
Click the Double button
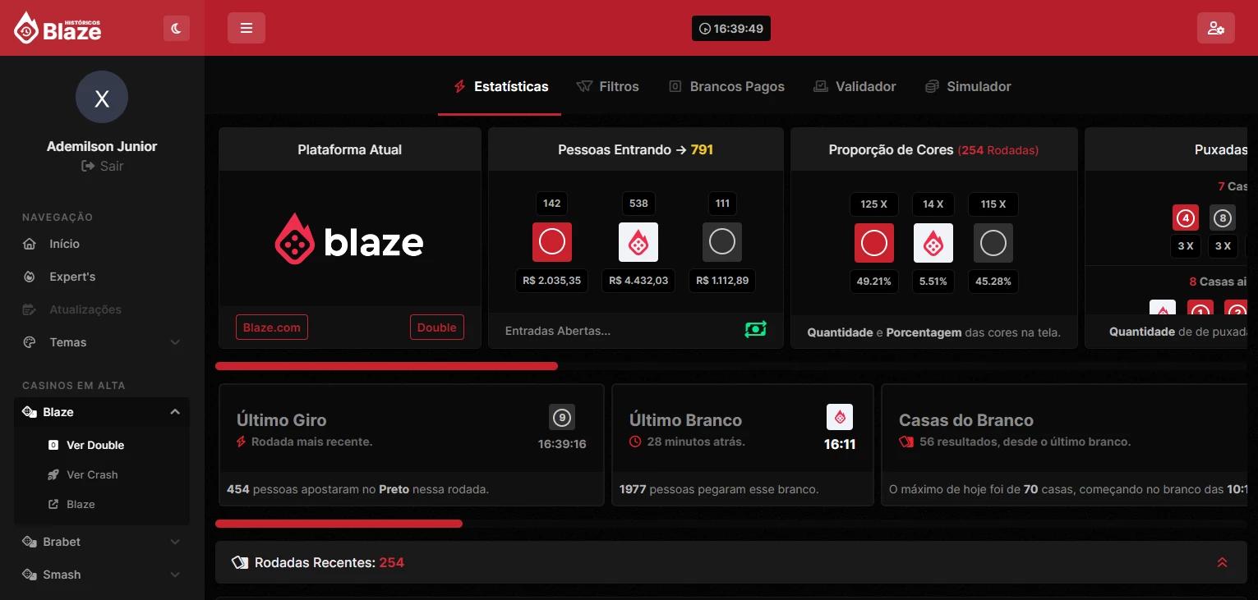(x=437, y=327)
